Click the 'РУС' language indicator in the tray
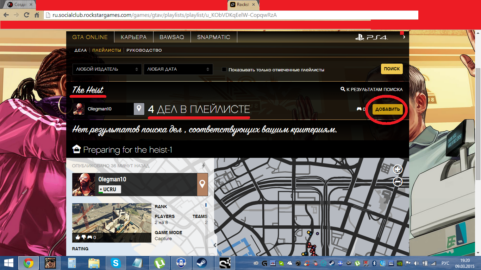The height and width of the screenshot is (270, 481). pos(445,263)
